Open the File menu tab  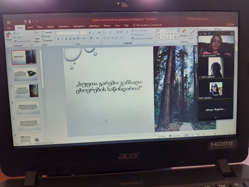pos(9,28)
